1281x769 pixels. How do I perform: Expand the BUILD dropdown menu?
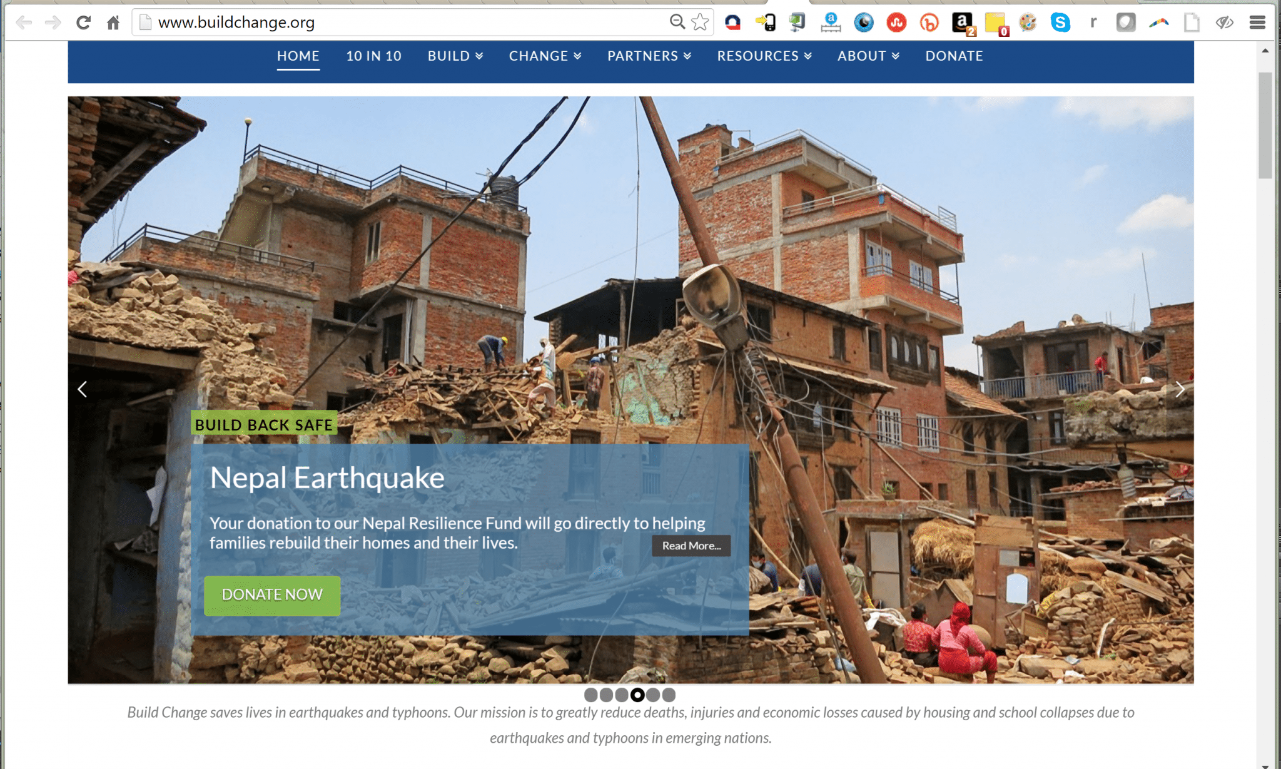(x=455, y=56)
